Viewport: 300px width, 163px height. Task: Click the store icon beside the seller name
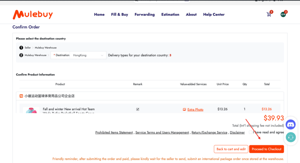tap(21, 96)
